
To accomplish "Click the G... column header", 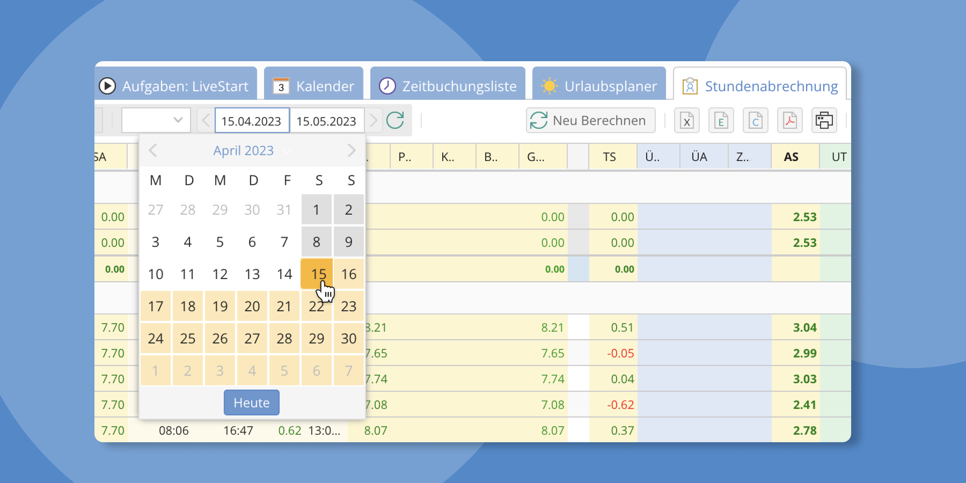I will pos(543,156).
